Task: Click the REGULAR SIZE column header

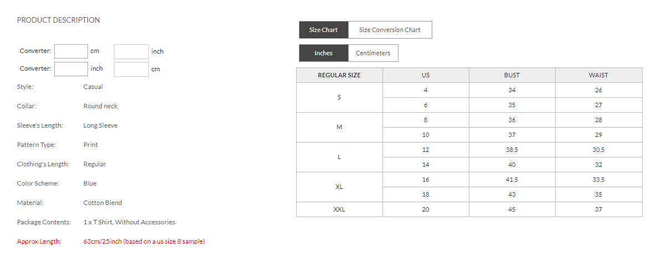Action: [339, 75]
